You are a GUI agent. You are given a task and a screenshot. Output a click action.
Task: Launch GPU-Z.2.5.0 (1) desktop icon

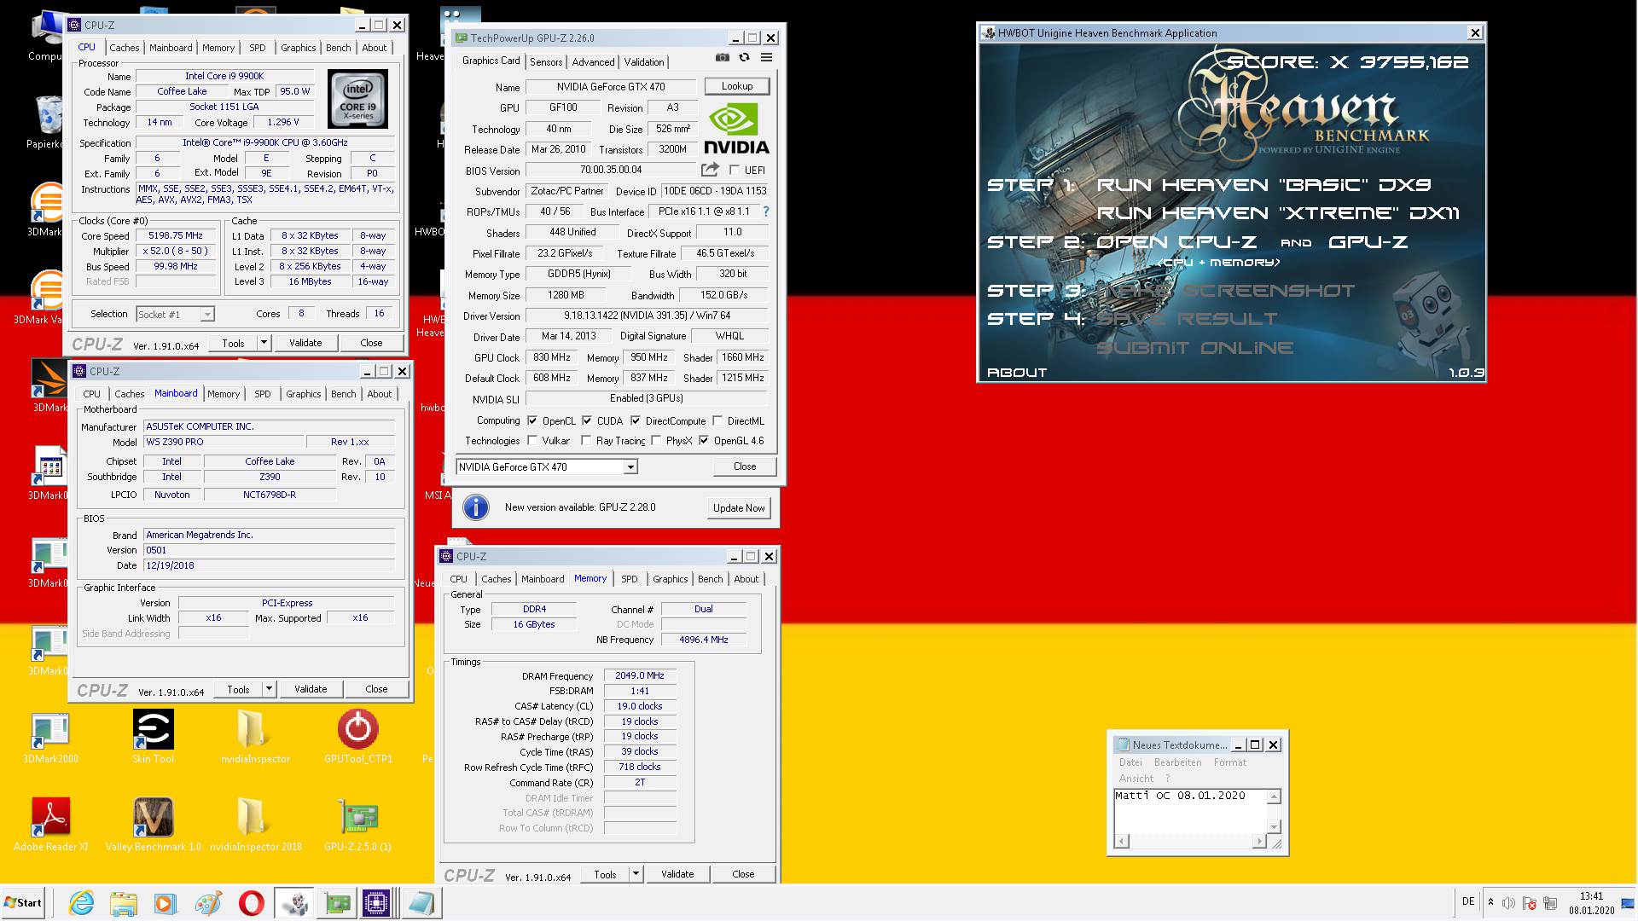click(x=358, y=825)
